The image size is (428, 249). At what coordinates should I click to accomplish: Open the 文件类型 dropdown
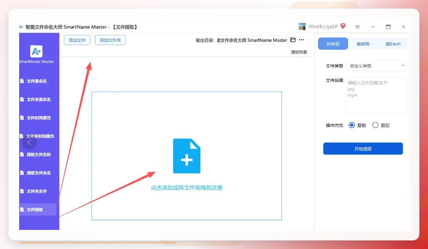(377, 66)
